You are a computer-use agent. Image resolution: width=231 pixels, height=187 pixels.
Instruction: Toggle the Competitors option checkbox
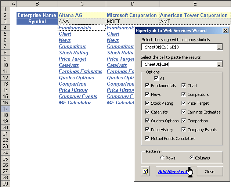[184, 94]
